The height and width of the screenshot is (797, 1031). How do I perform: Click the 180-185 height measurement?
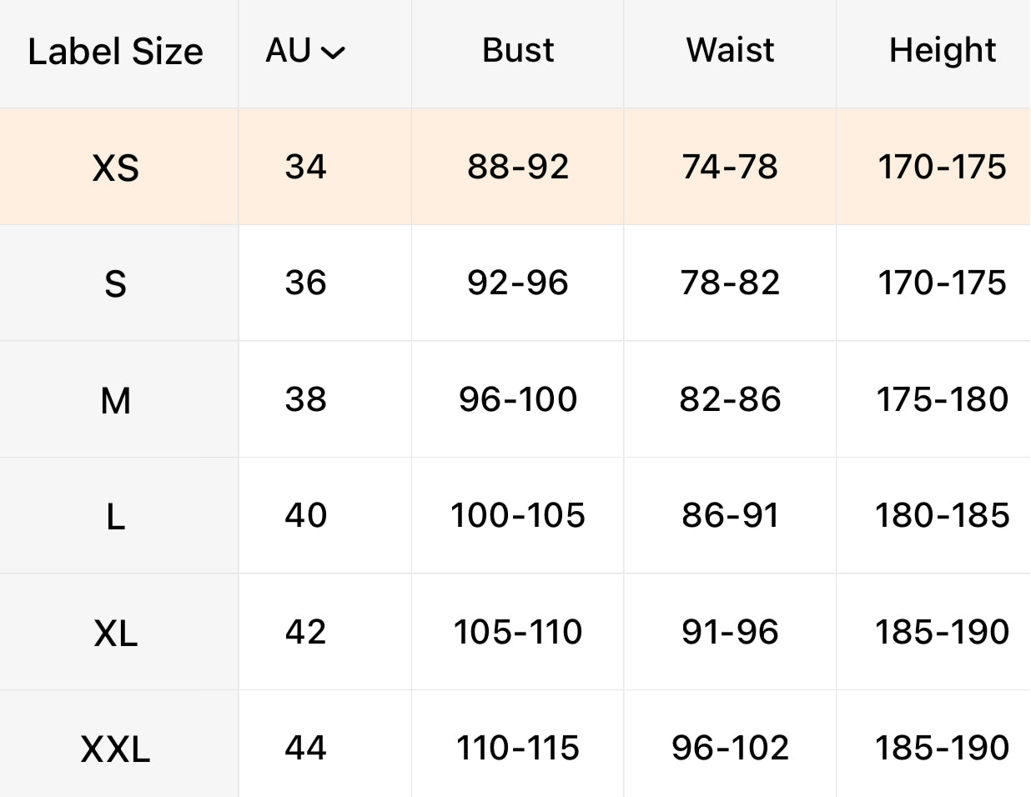point(942,515)
